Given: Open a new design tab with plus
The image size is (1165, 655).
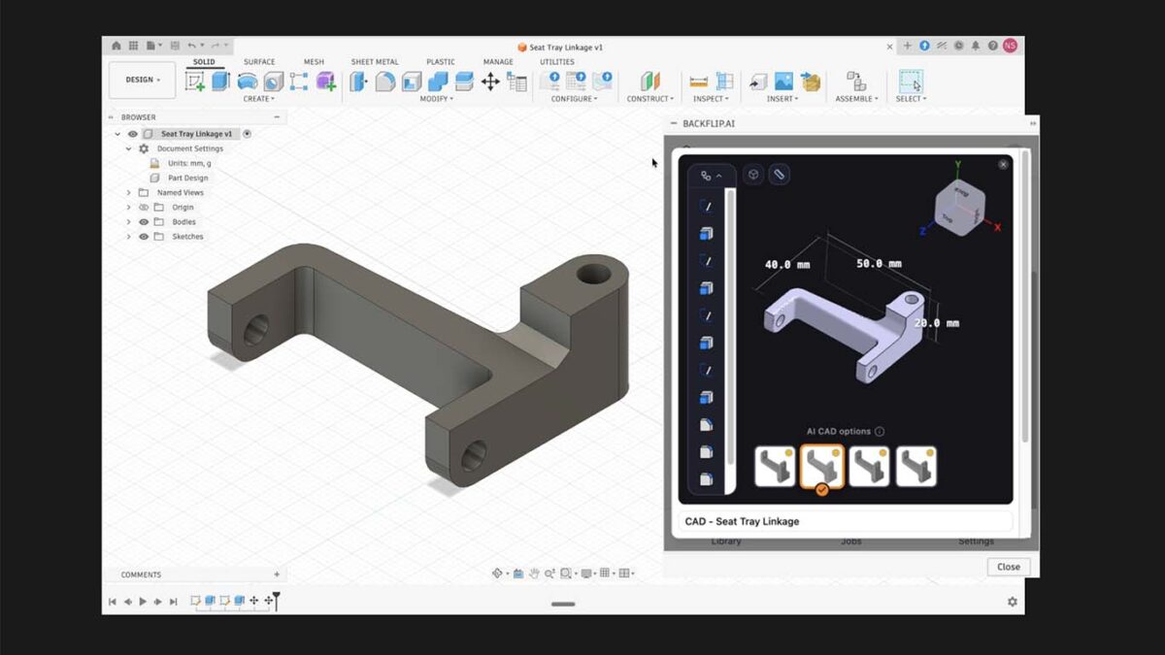Looking at the screenshot, I should pyautogui.click(x=908, y=46).
